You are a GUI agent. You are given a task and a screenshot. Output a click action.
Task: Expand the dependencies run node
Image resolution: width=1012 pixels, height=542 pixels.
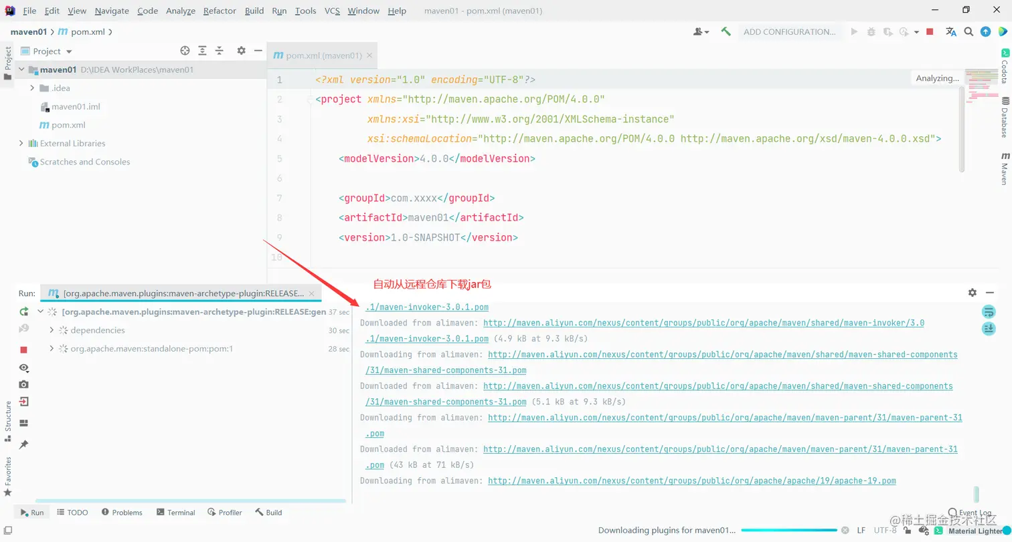[x=52, y=330]
